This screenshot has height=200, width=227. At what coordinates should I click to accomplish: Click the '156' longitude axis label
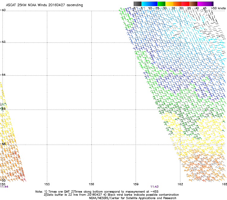(x=91, y=184)
